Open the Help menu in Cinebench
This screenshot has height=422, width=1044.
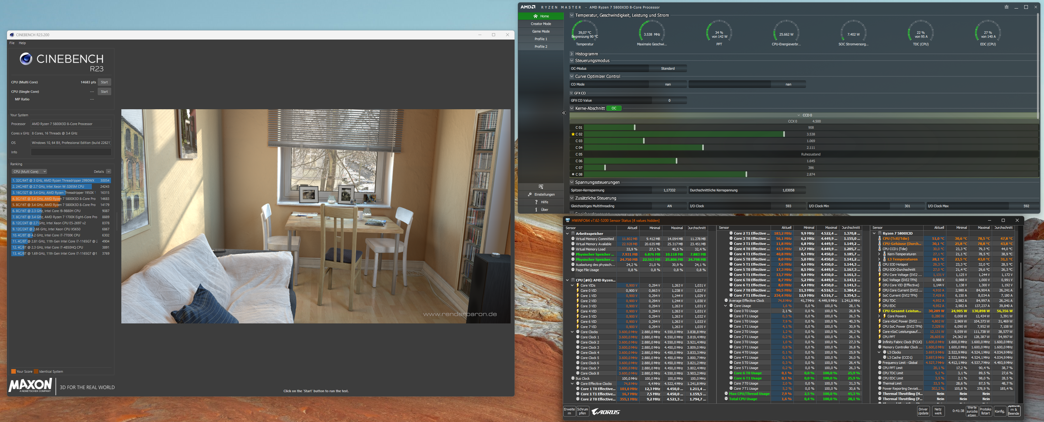point(22,43)
